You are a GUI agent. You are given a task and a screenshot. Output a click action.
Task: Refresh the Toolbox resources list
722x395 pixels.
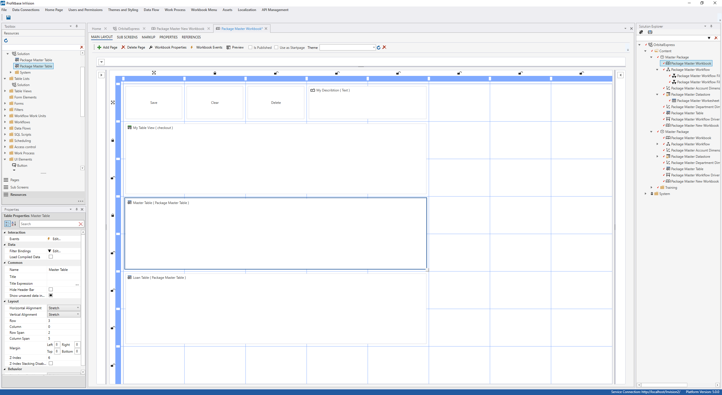point(6,41)
